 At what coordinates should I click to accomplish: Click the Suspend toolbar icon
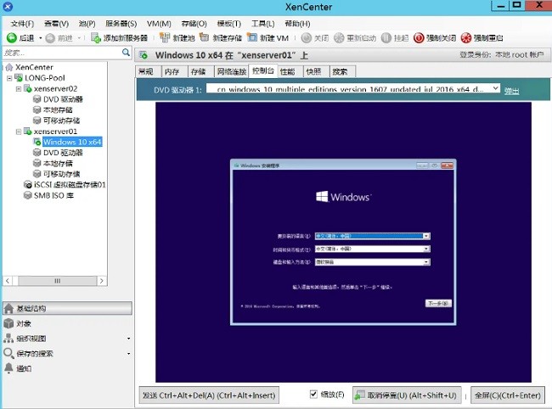pos(386,37)
